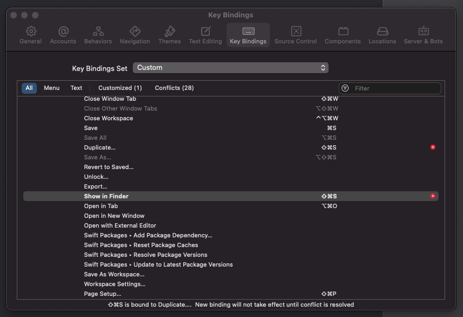Open the Navigation preferences pane

135,35
